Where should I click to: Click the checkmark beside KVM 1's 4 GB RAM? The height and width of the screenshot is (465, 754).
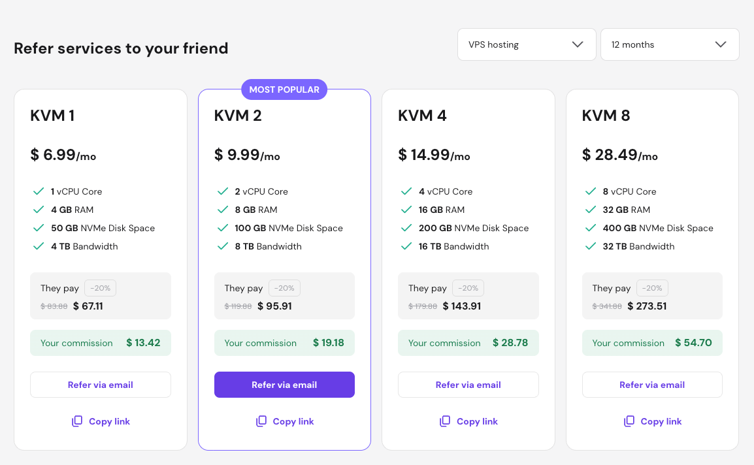(39, 210)
